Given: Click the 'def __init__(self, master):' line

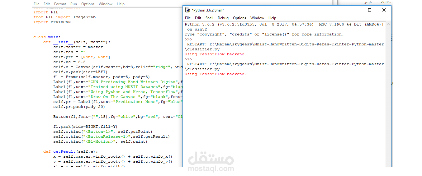Looking at the screenshot, I should pos(77,42).
